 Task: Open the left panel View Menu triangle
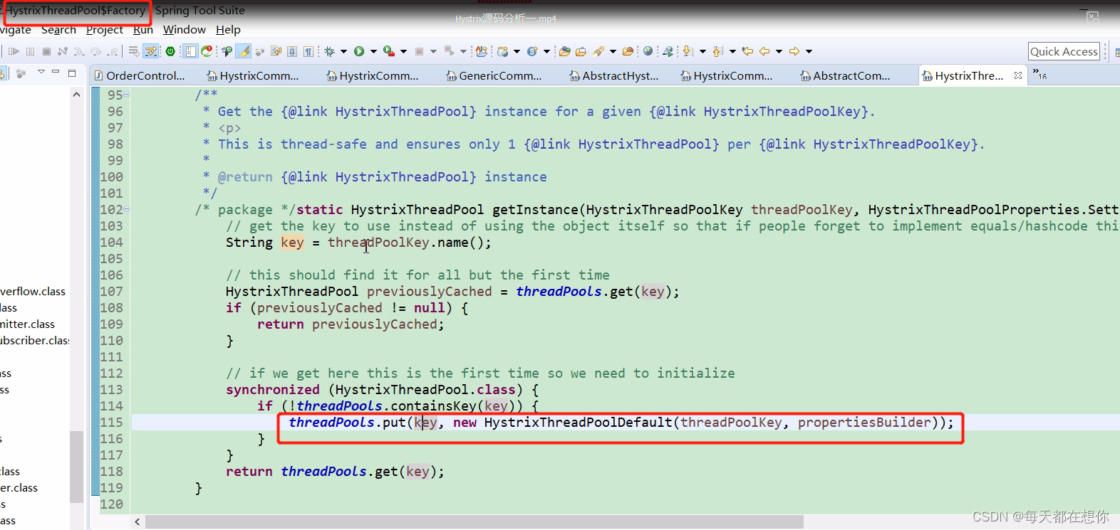(x=41, y=72)
